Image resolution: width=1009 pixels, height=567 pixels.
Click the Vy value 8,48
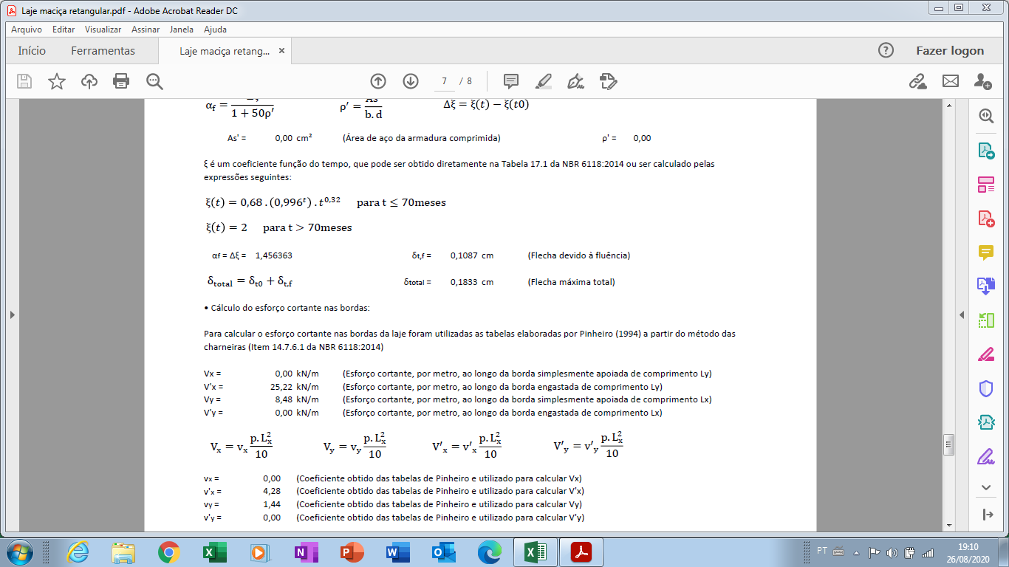(x=283, y=400)
